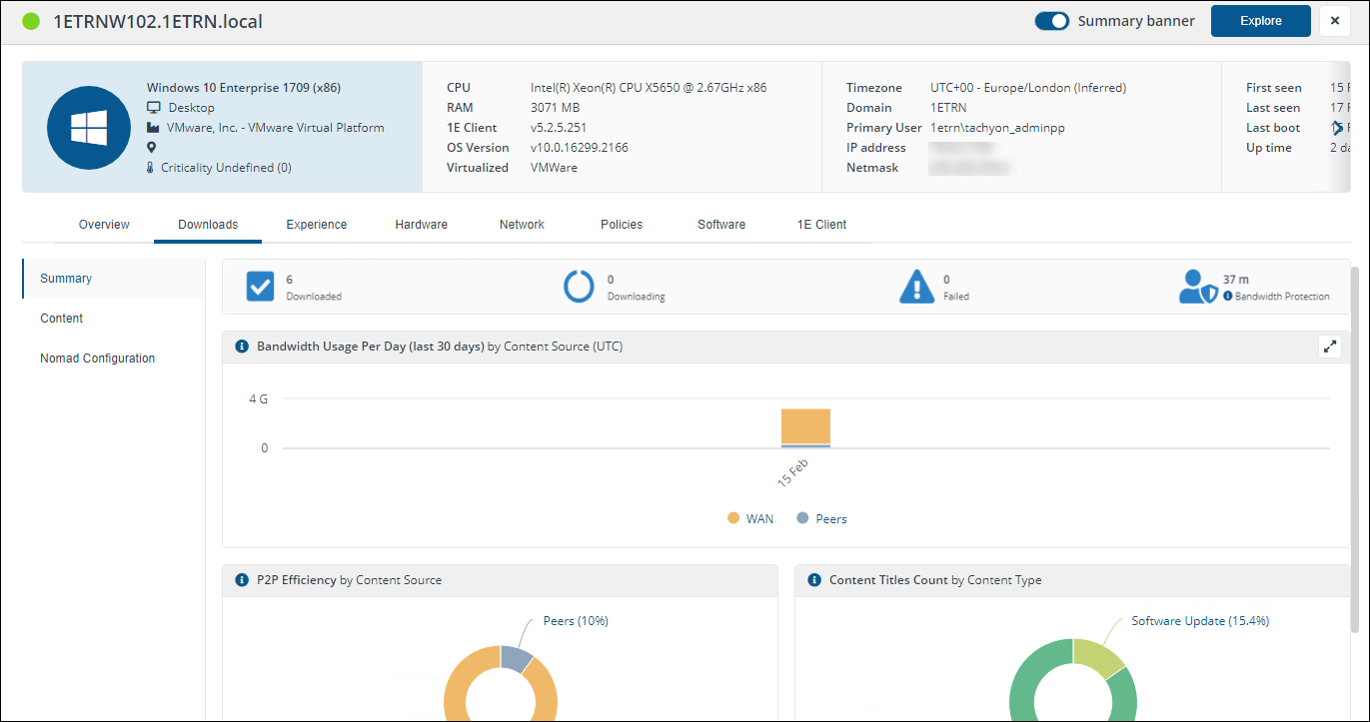Switch to the Hardware tab
This screenshot has width=1370, height=722.
point(421,225)
